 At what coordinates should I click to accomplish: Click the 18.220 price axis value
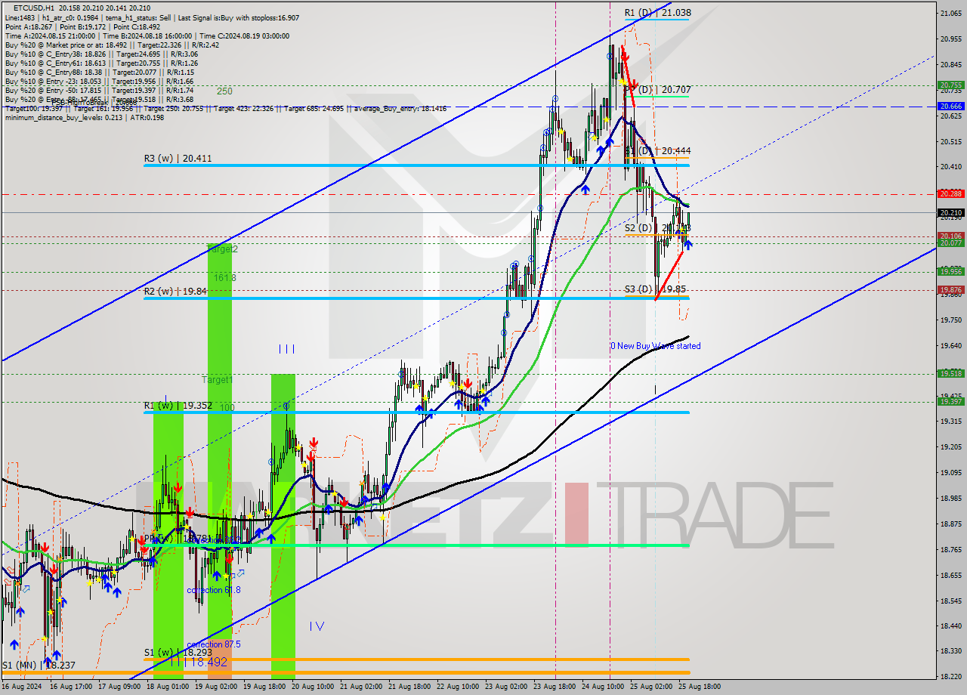click(x=950, y=677)
